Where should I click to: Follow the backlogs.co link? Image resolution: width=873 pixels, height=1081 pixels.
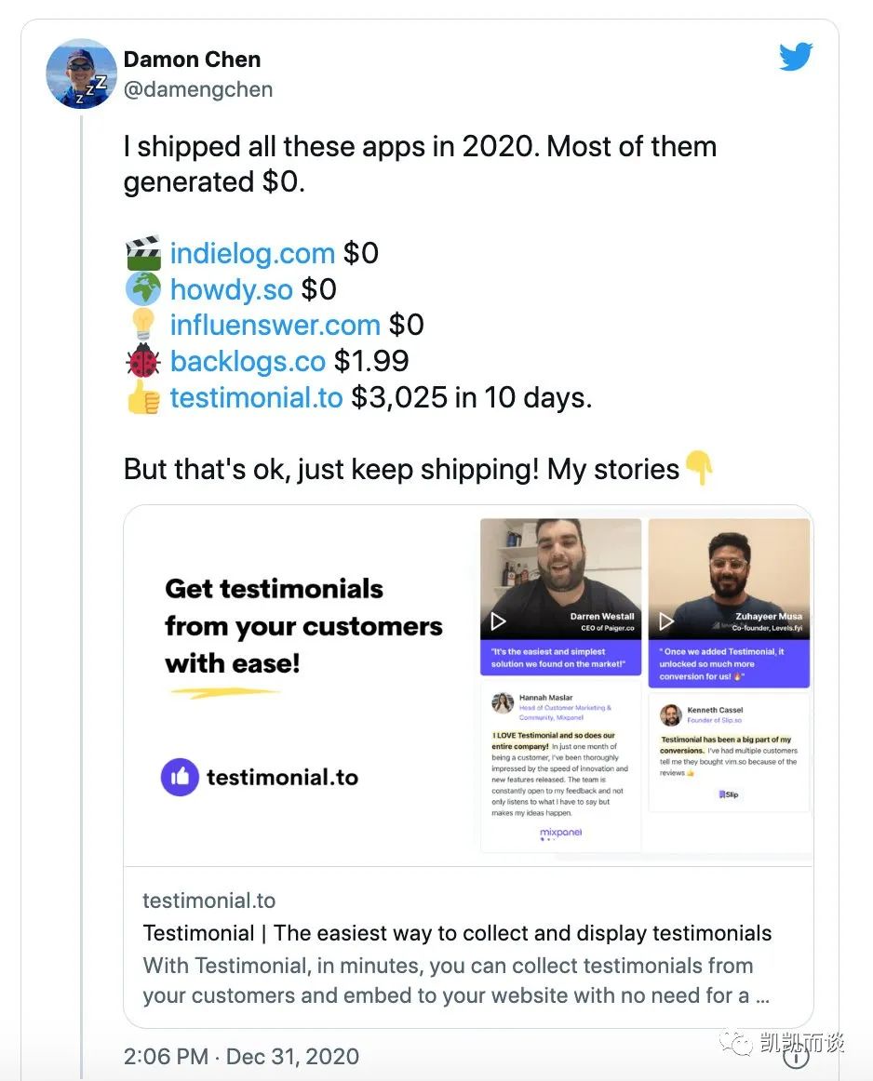248,361
